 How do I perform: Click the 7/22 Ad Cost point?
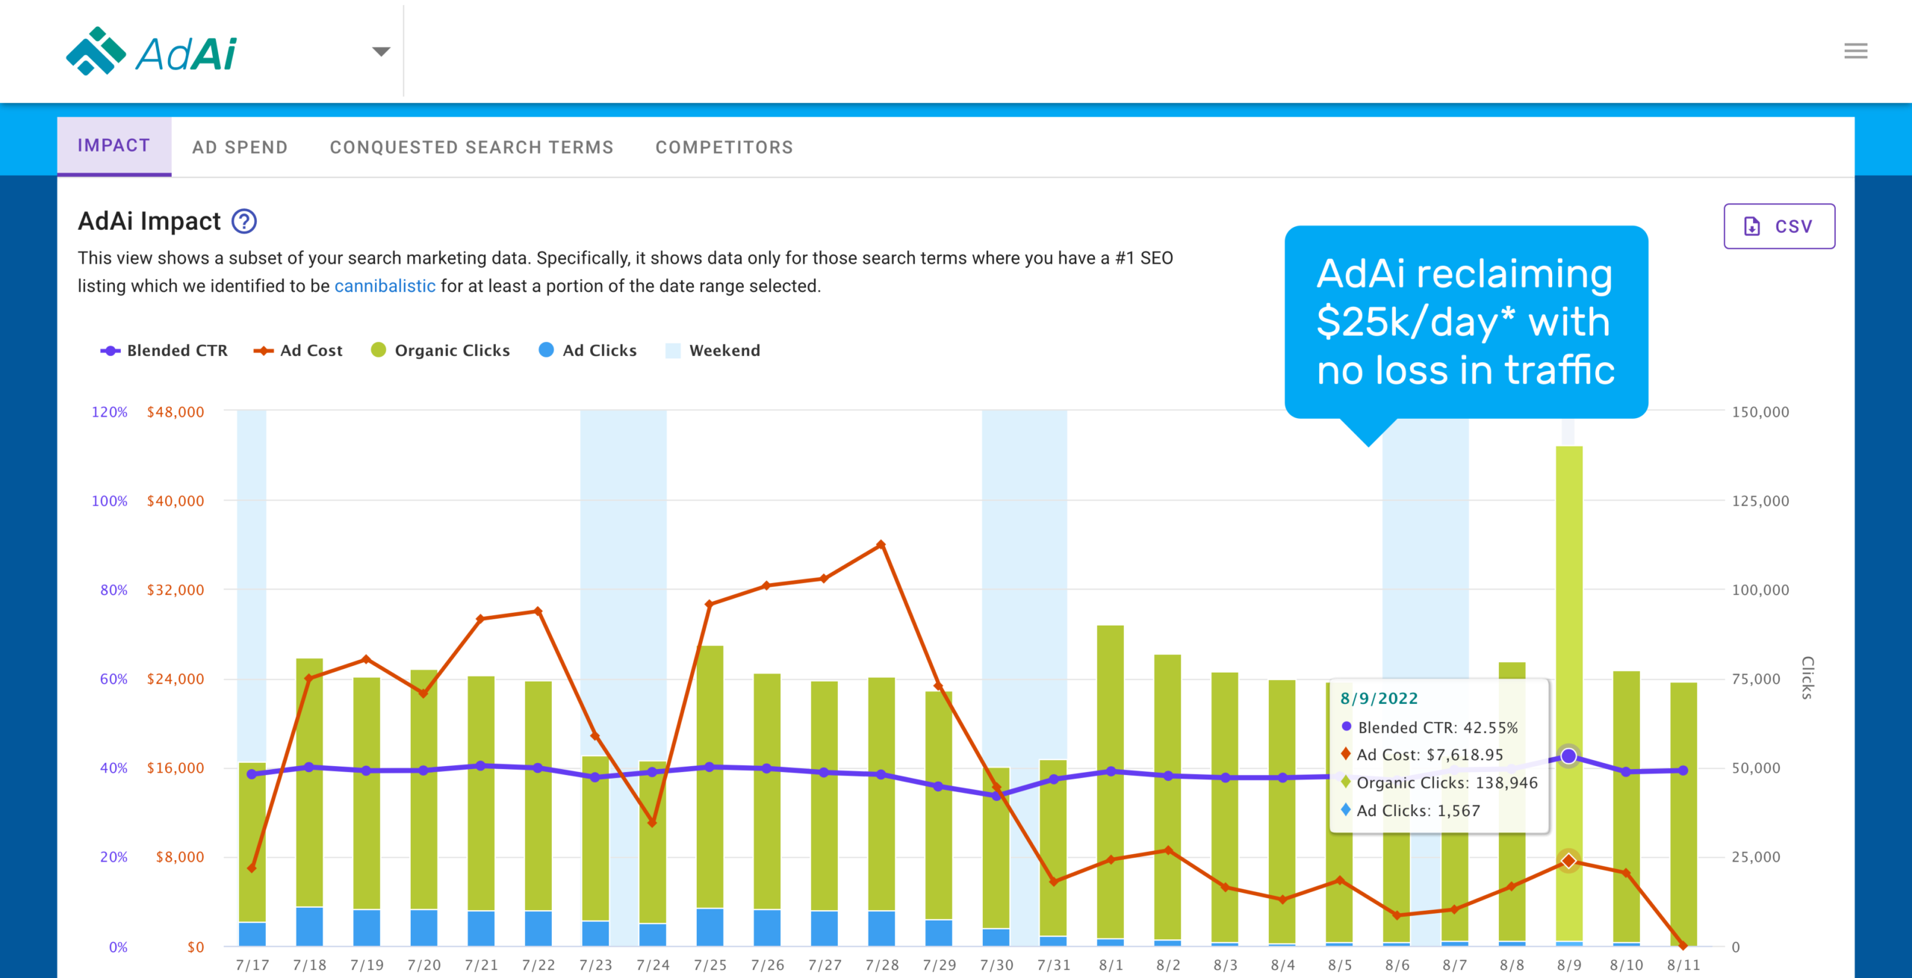[538, 611]
